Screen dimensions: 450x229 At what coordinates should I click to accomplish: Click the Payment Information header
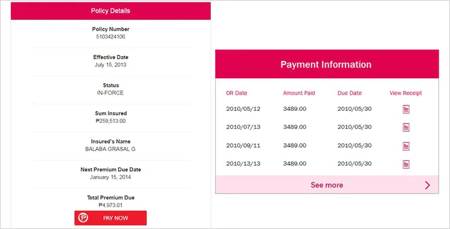(x=327, y=64)
